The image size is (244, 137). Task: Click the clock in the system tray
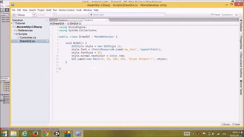pos(235,134)
